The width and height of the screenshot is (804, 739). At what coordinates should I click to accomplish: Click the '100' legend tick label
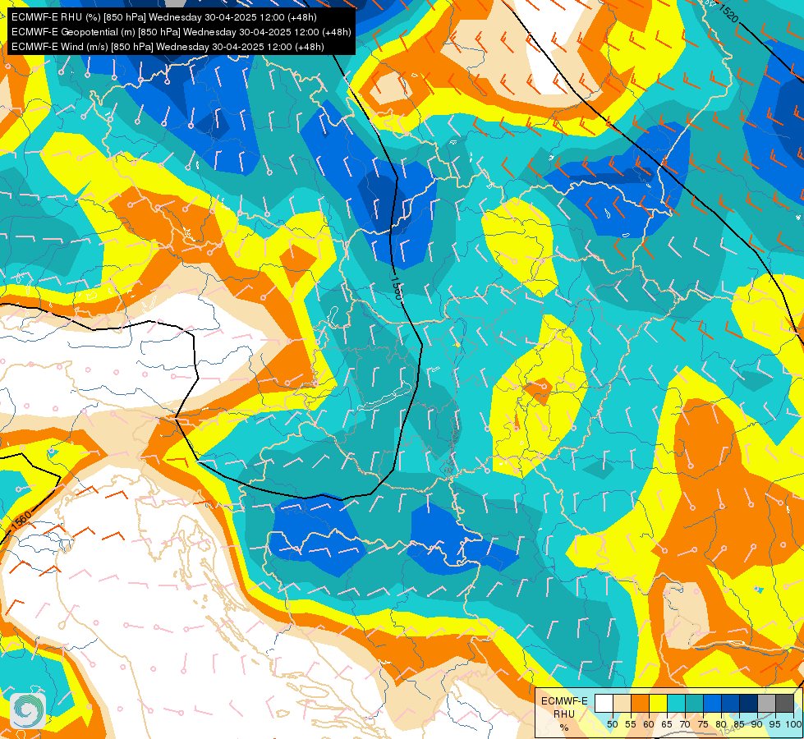pos(794,724)
